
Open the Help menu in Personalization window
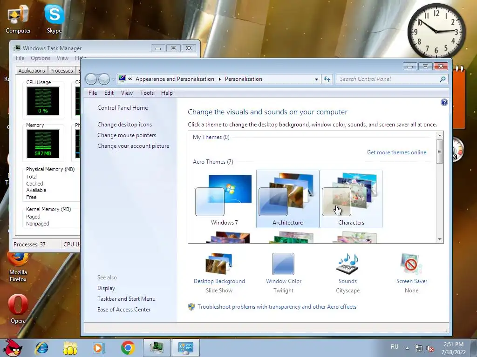point(167,93)
